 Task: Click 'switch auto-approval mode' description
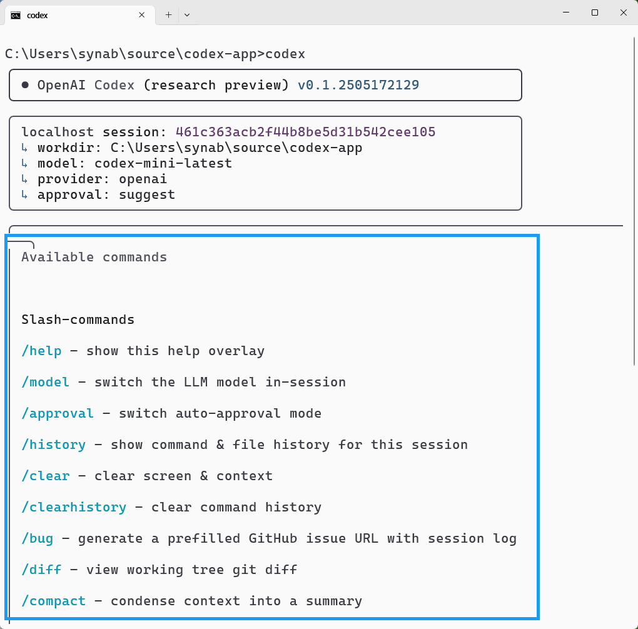click(x=220, y=413)
